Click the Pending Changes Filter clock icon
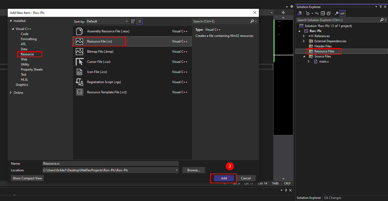388x201 pixels. tap(308, 13)
